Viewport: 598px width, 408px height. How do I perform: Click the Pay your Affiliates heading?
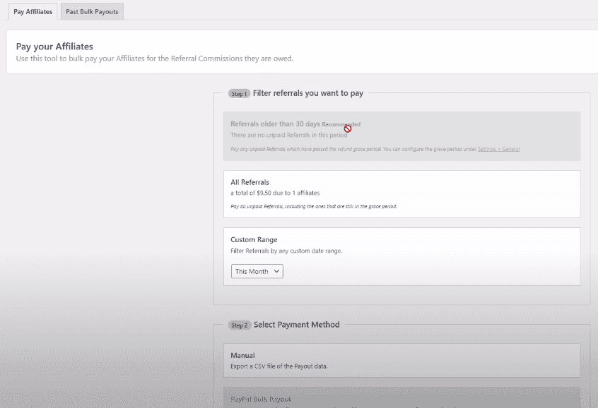pyautogui.click(x=54, y=47)
